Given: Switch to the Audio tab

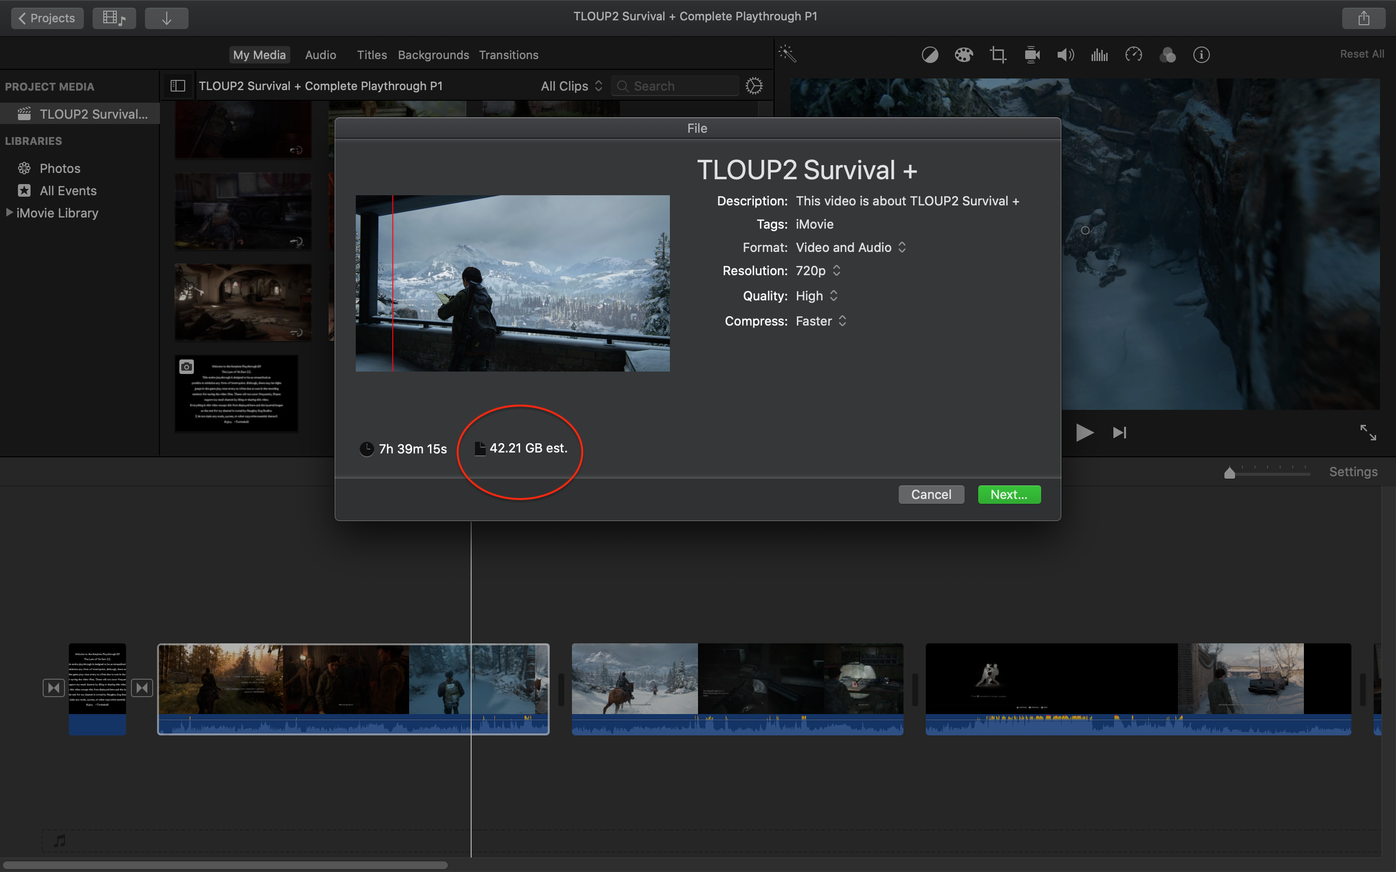Looking at the screenshot, I should click(x=320, y=55).
